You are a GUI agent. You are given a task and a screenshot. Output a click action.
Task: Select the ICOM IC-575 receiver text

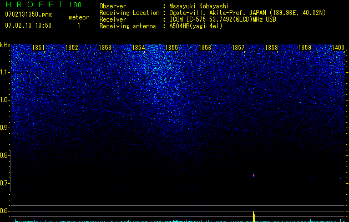(222, 19)
